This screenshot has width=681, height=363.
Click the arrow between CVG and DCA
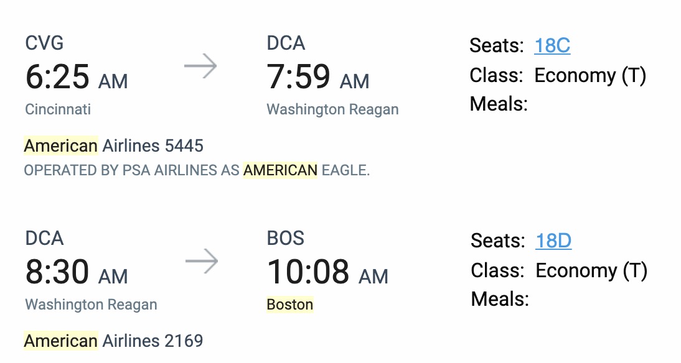click(200, 67)
